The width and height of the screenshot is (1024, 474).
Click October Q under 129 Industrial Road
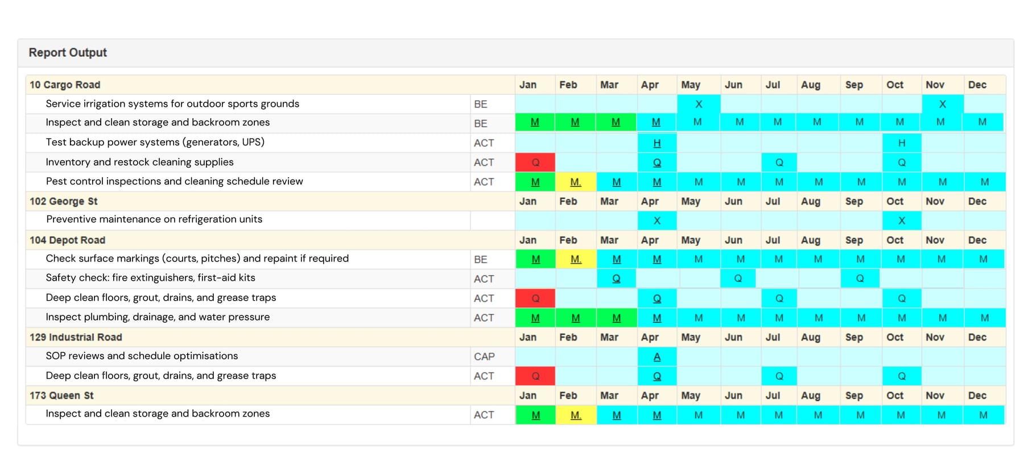[x=902, y=376]
